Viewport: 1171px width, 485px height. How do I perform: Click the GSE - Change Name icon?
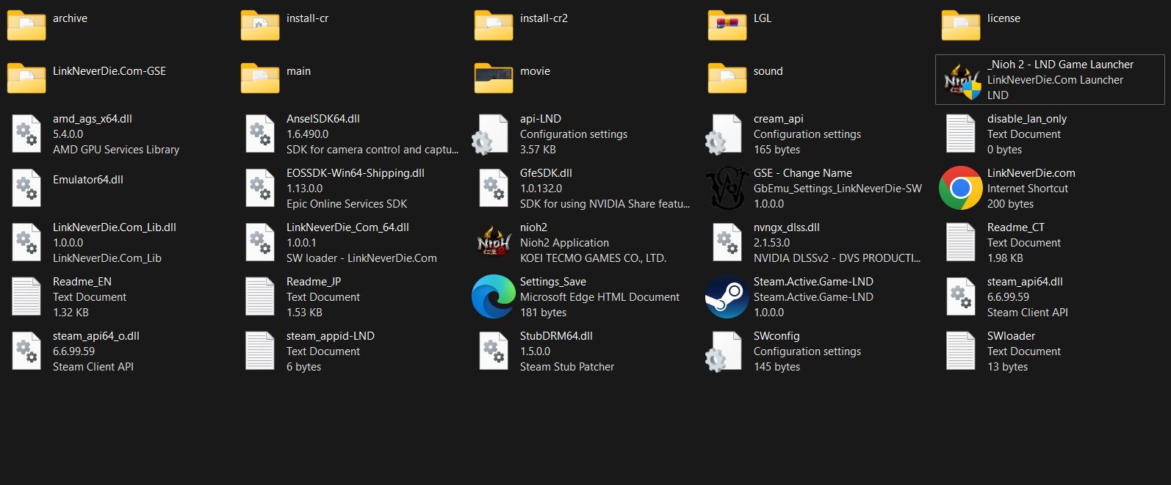click(x=727, y=189)
